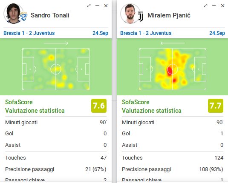Close the Miralem Pjanić panel
The height and width of the screenshot is (183, 228).
click(x=222, y=6)
